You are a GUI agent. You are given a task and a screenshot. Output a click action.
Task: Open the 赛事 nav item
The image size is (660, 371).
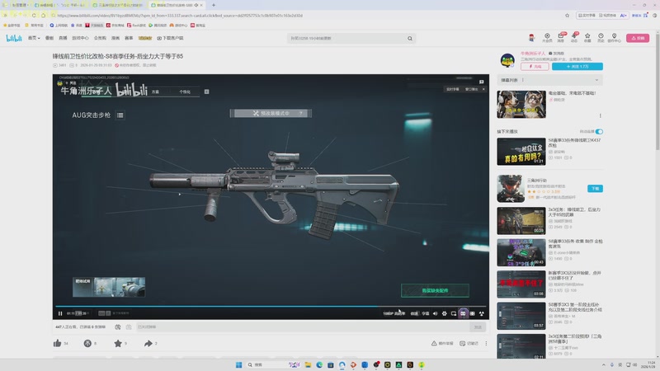[x=129, y=38]
